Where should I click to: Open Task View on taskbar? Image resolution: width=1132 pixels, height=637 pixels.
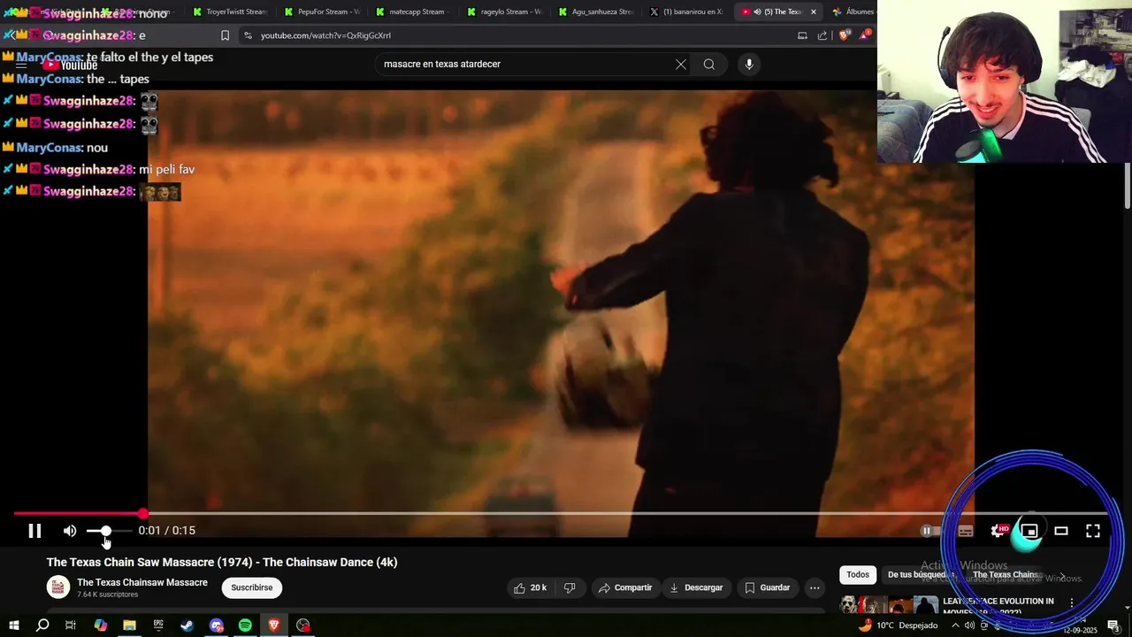(x=71, y=625)
